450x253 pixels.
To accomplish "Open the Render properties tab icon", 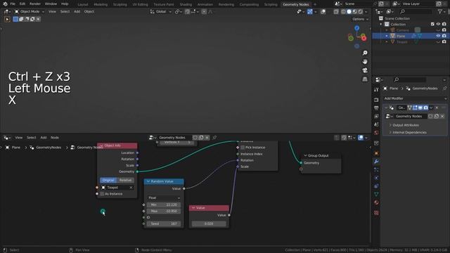I will pos(376,100).
